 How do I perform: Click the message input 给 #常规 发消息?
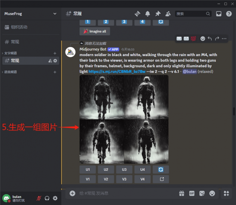click(126, 194)
